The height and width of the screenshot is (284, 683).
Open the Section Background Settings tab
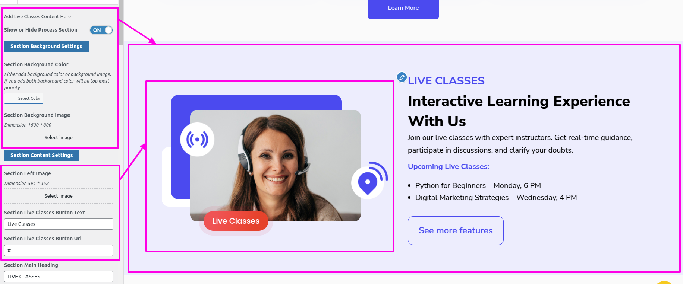[46, 46]
